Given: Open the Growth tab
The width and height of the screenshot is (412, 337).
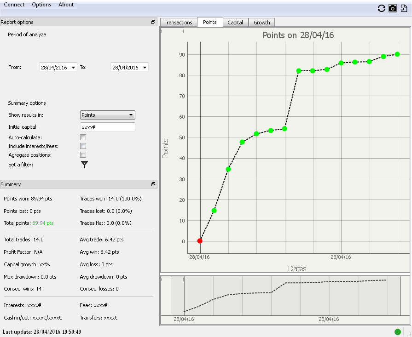Looking at the screenshot, I should (262, 23).
